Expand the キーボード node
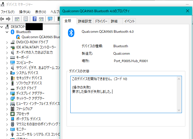 [x=7, y=58]
